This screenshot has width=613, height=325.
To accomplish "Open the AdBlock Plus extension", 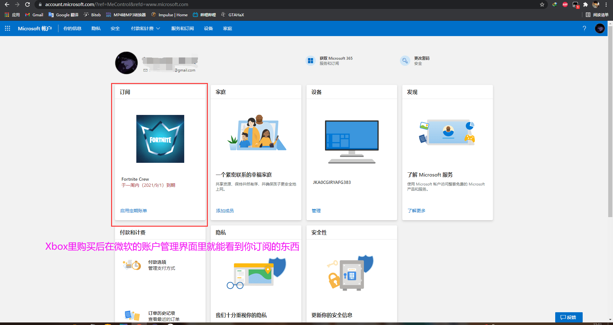I will coord(565,4).
